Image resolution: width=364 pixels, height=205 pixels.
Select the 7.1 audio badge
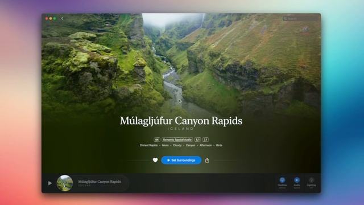pos(205,140)
